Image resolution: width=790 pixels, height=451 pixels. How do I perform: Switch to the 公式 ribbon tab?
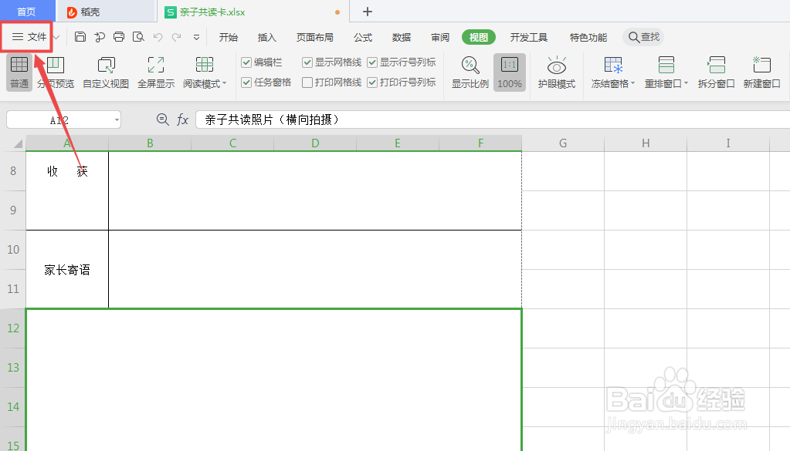coord(363,37)
